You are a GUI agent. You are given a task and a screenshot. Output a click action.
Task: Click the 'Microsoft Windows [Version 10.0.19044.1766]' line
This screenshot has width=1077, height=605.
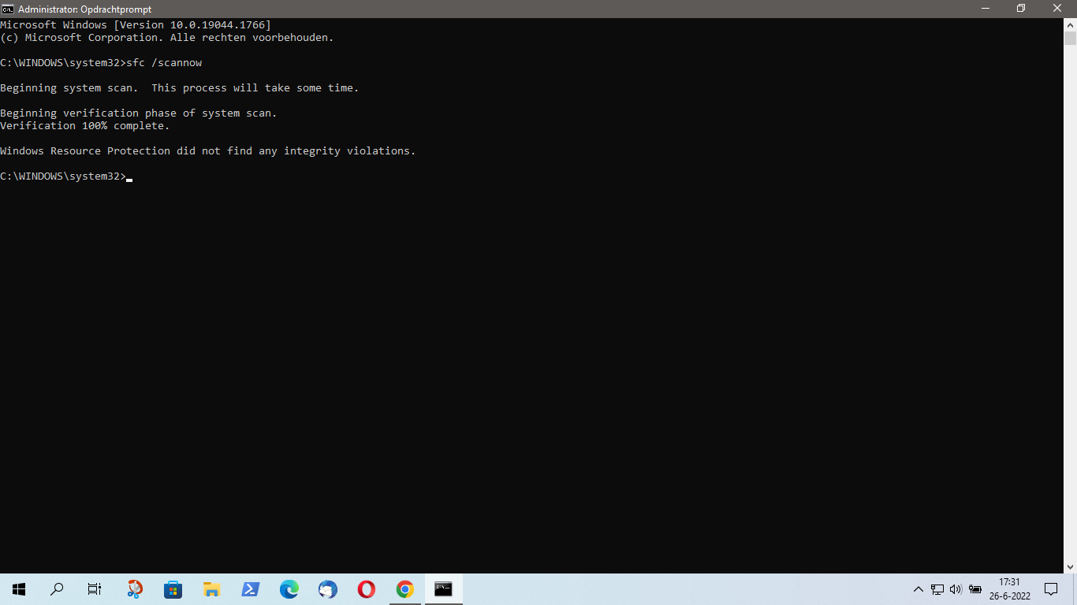click(136, 24)
